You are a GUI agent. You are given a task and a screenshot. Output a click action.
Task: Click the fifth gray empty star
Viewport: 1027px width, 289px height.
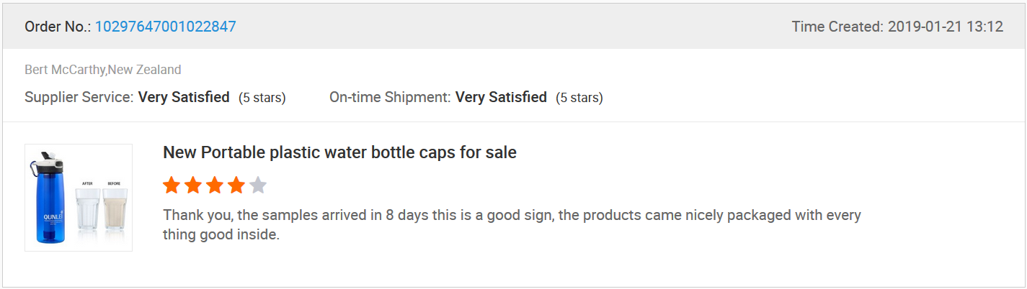258,186
